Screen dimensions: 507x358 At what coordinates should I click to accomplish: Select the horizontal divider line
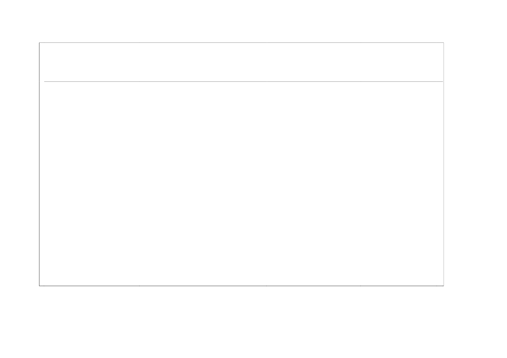pos(243,82)
